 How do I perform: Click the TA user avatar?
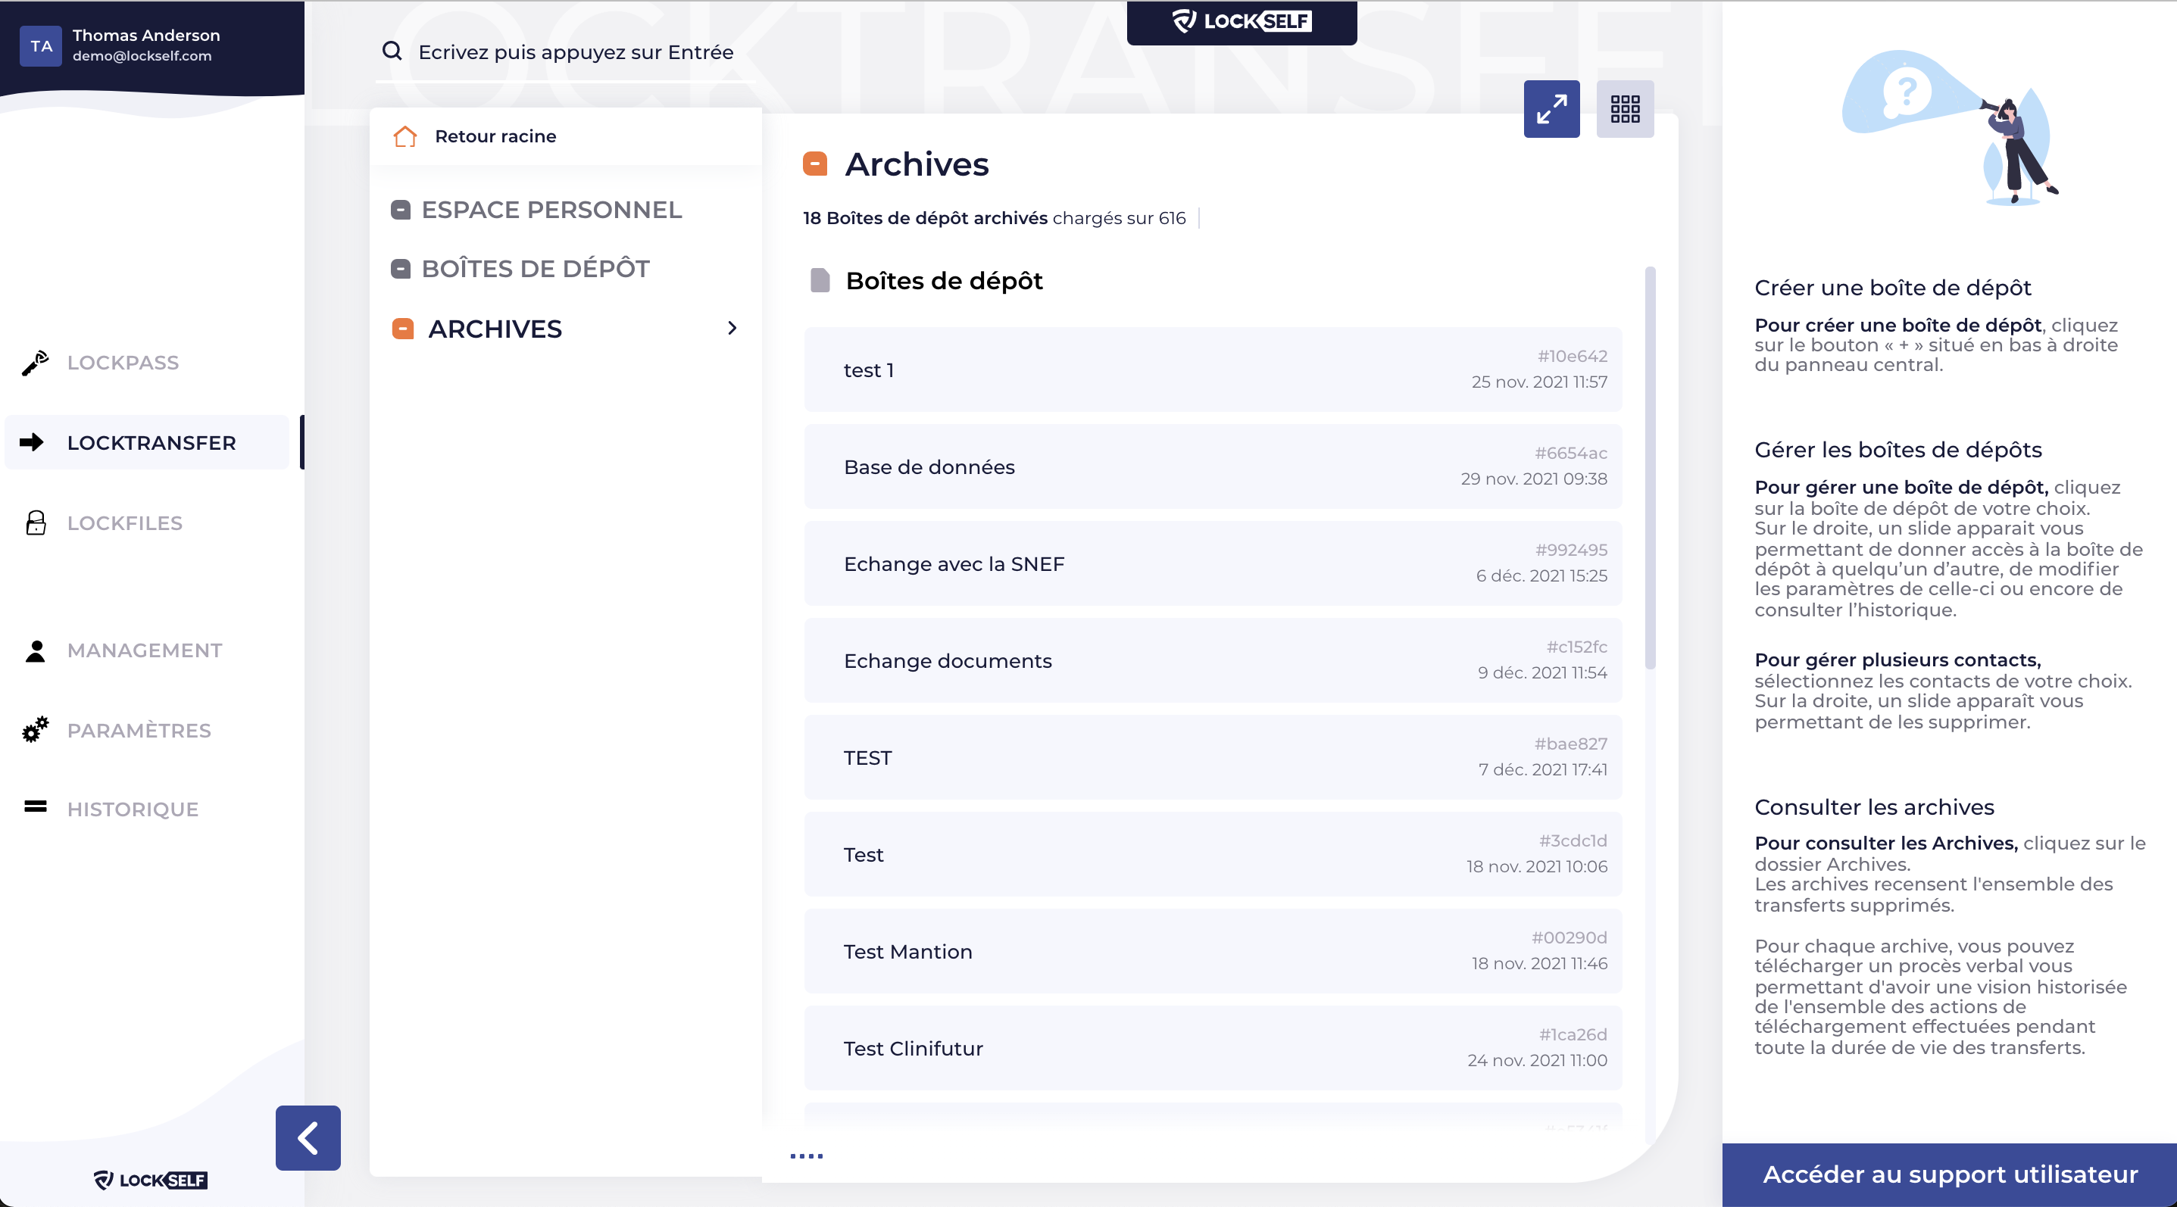41,45
